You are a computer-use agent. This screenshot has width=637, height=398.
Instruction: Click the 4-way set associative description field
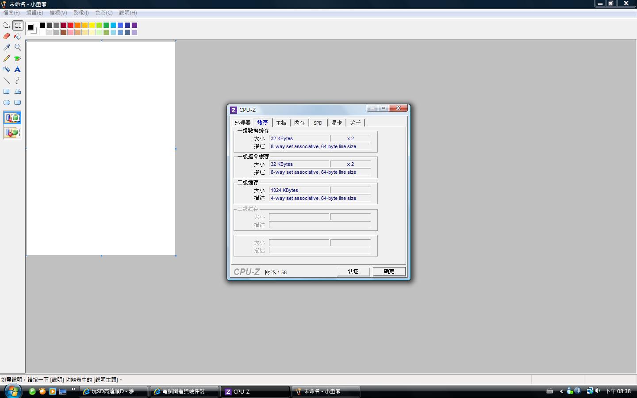pos(320,198)
